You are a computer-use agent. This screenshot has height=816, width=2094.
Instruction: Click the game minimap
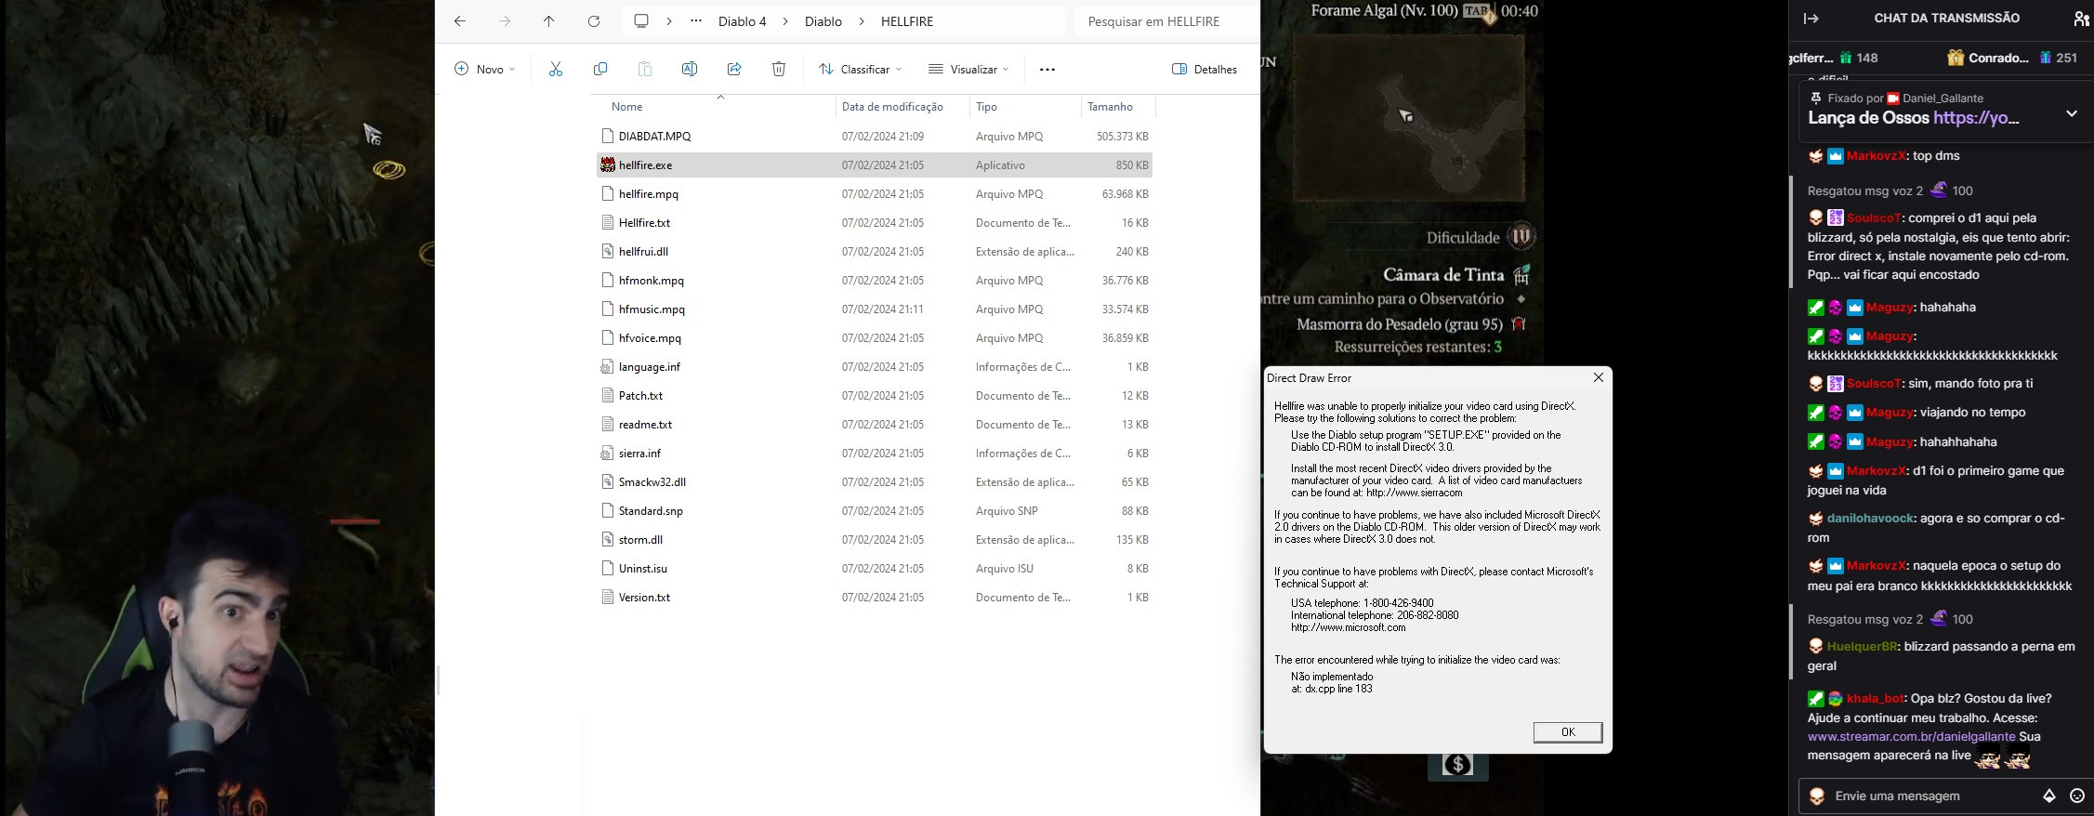1408,118
